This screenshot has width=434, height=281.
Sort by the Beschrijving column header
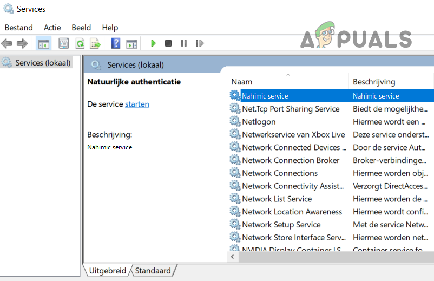point(391,82)
